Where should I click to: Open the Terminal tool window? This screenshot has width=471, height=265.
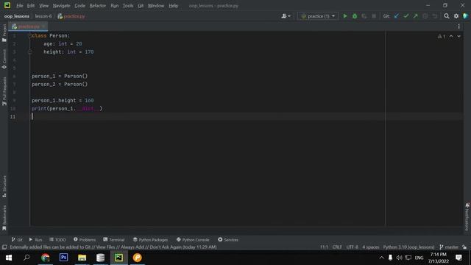[113, 239]
